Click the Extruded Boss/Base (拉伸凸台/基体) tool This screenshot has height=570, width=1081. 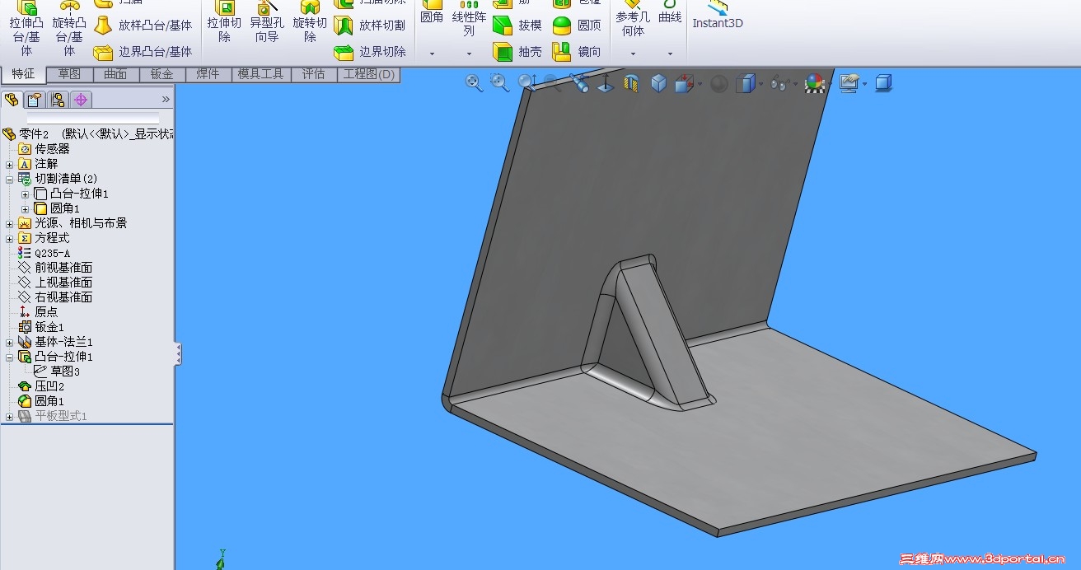click(x=26, y=30)
